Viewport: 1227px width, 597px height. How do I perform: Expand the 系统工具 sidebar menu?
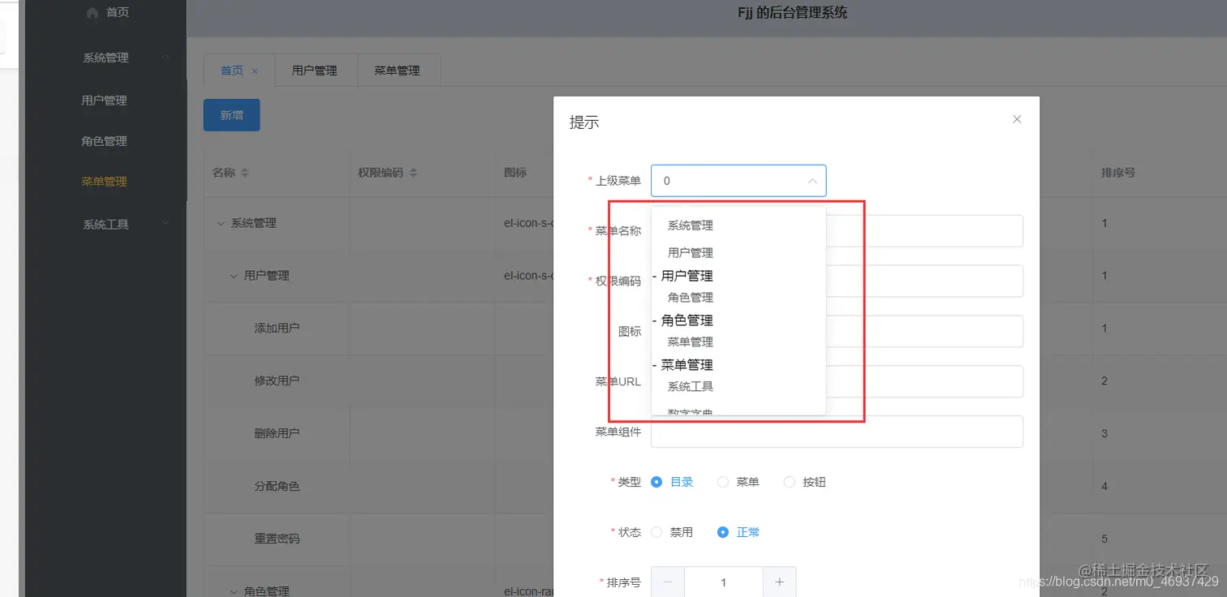tap(104, 224)
